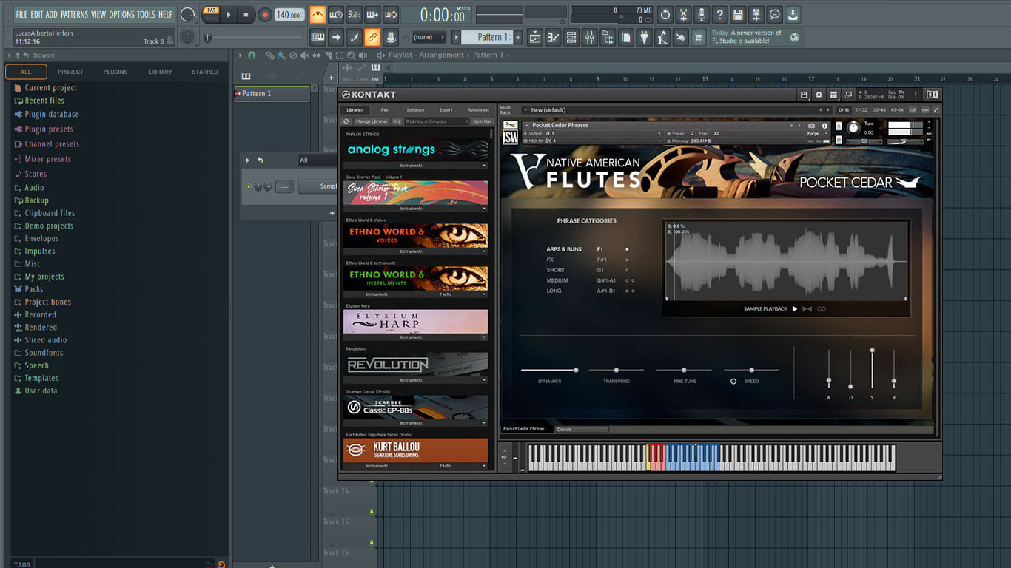1011x568 pixels.
Task: Click the Manage Libraries button
Action: 371,121
